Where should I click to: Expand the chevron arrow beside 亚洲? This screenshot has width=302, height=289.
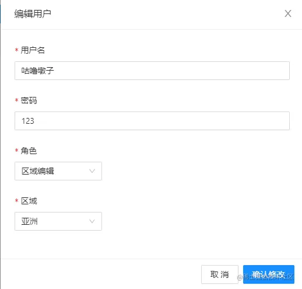pos(92,221)
